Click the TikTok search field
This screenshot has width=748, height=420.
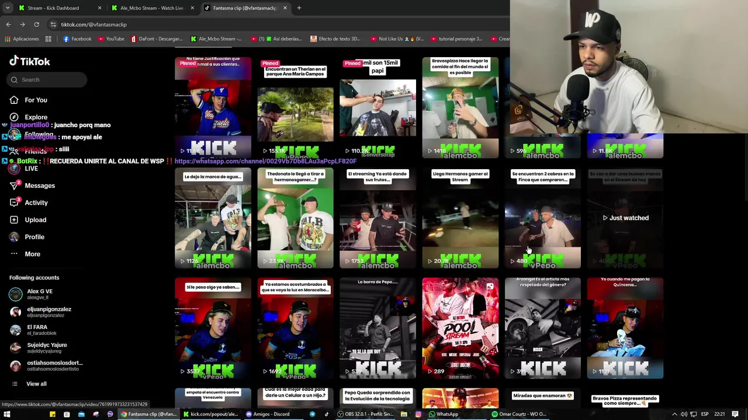(x=47, y=79)
